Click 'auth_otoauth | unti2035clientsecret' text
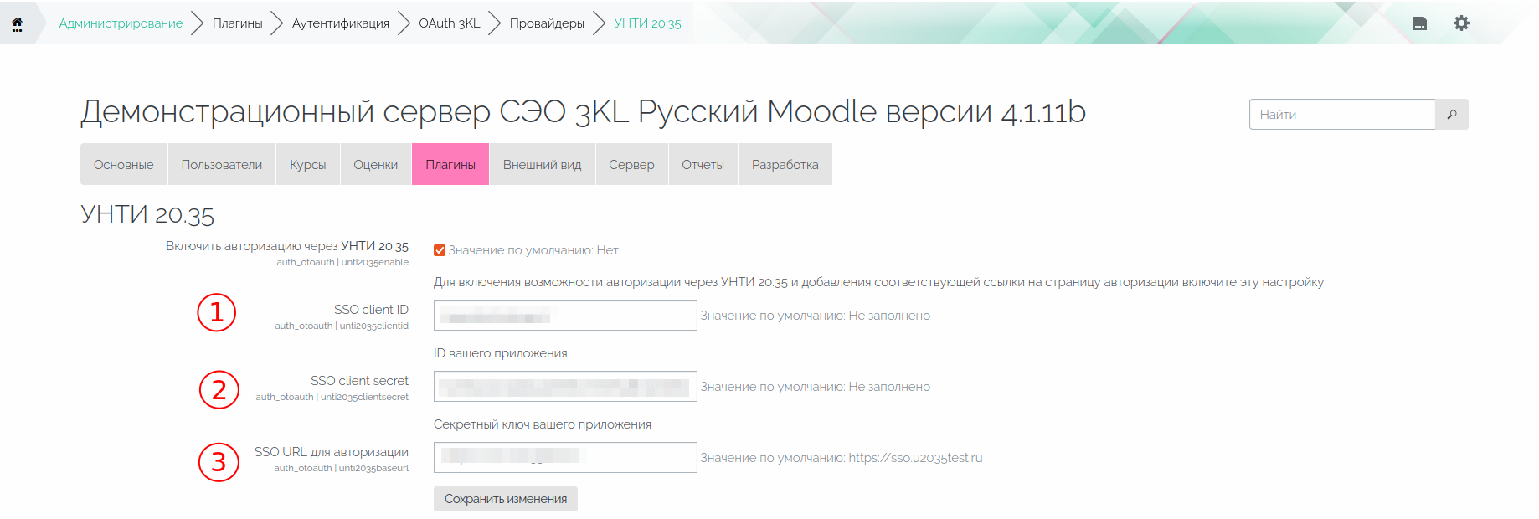 click(332, 398)
